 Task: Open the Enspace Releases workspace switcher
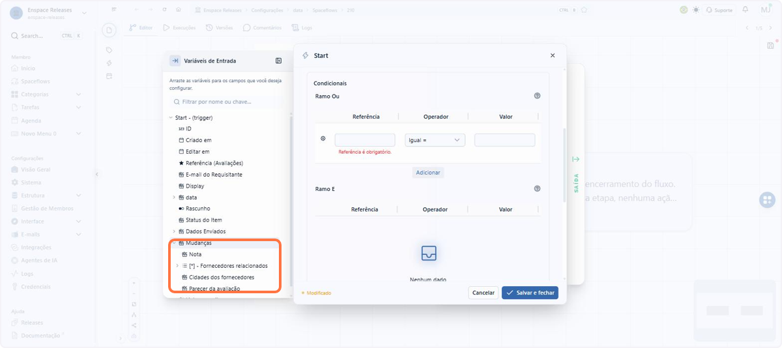(48, 13)
